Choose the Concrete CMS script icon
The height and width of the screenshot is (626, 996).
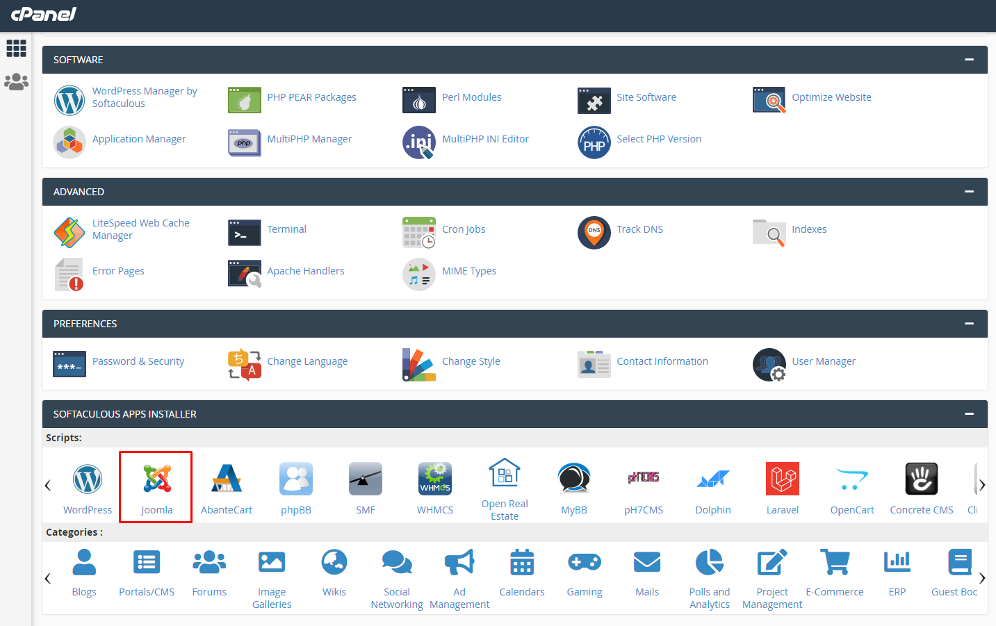point(922,479)
